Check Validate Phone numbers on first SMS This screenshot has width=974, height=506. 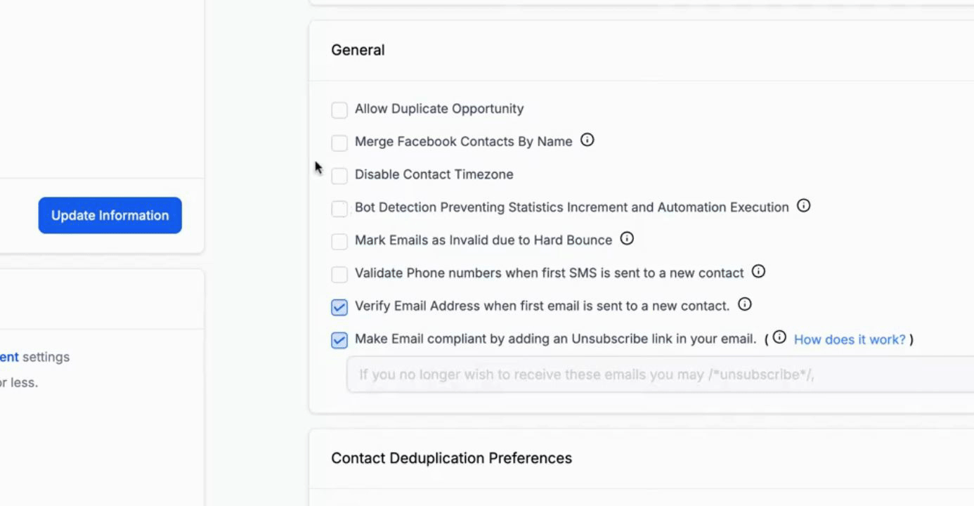(339, 274)
